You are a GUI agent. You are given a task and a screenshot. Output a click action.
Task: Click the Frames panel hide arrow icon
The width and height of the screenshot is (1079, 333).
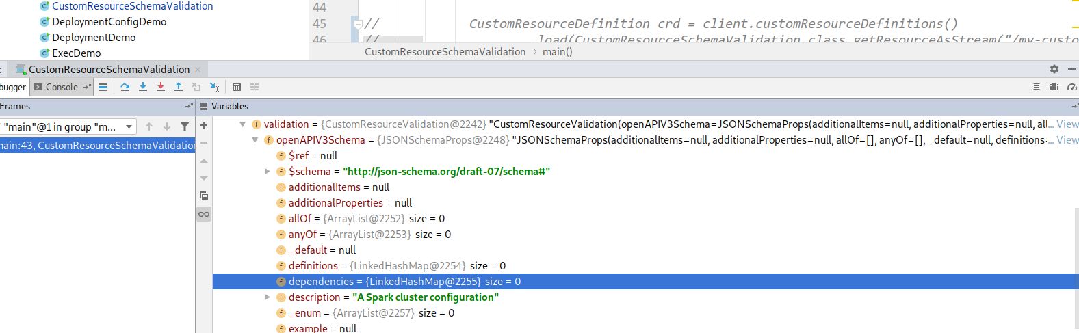[189, 106]
